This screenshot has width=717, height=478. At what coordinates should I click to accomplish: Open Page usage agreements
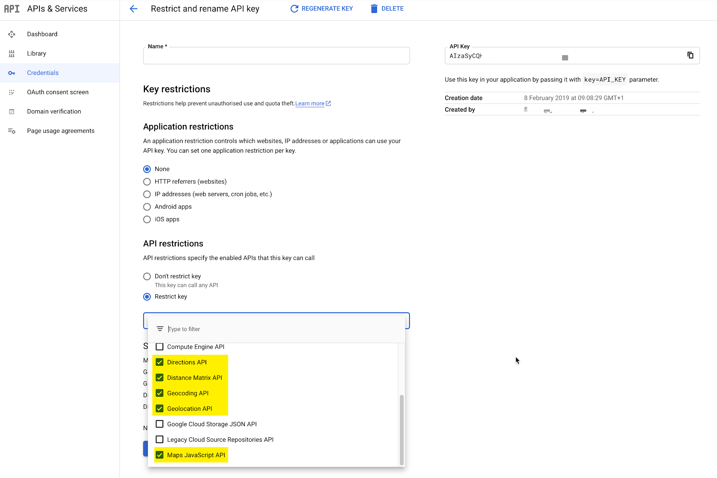61,131
